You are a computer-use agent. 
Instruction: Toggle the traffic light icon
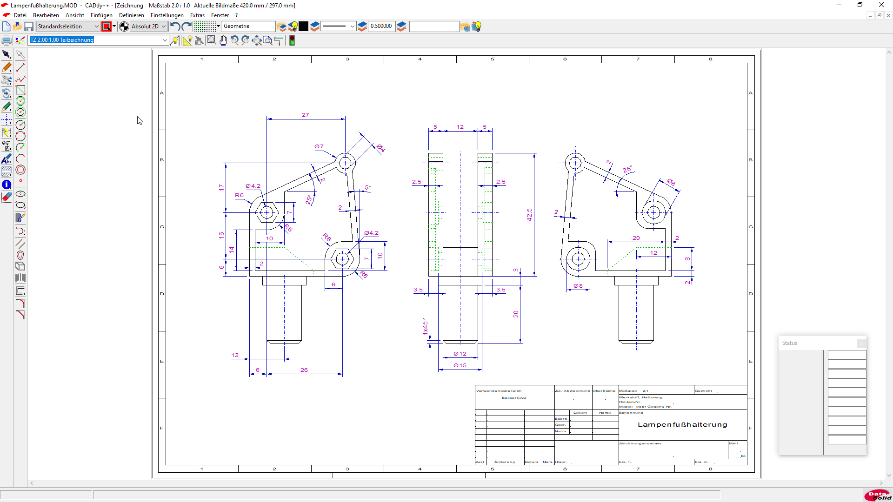click(x=292, y=40)
